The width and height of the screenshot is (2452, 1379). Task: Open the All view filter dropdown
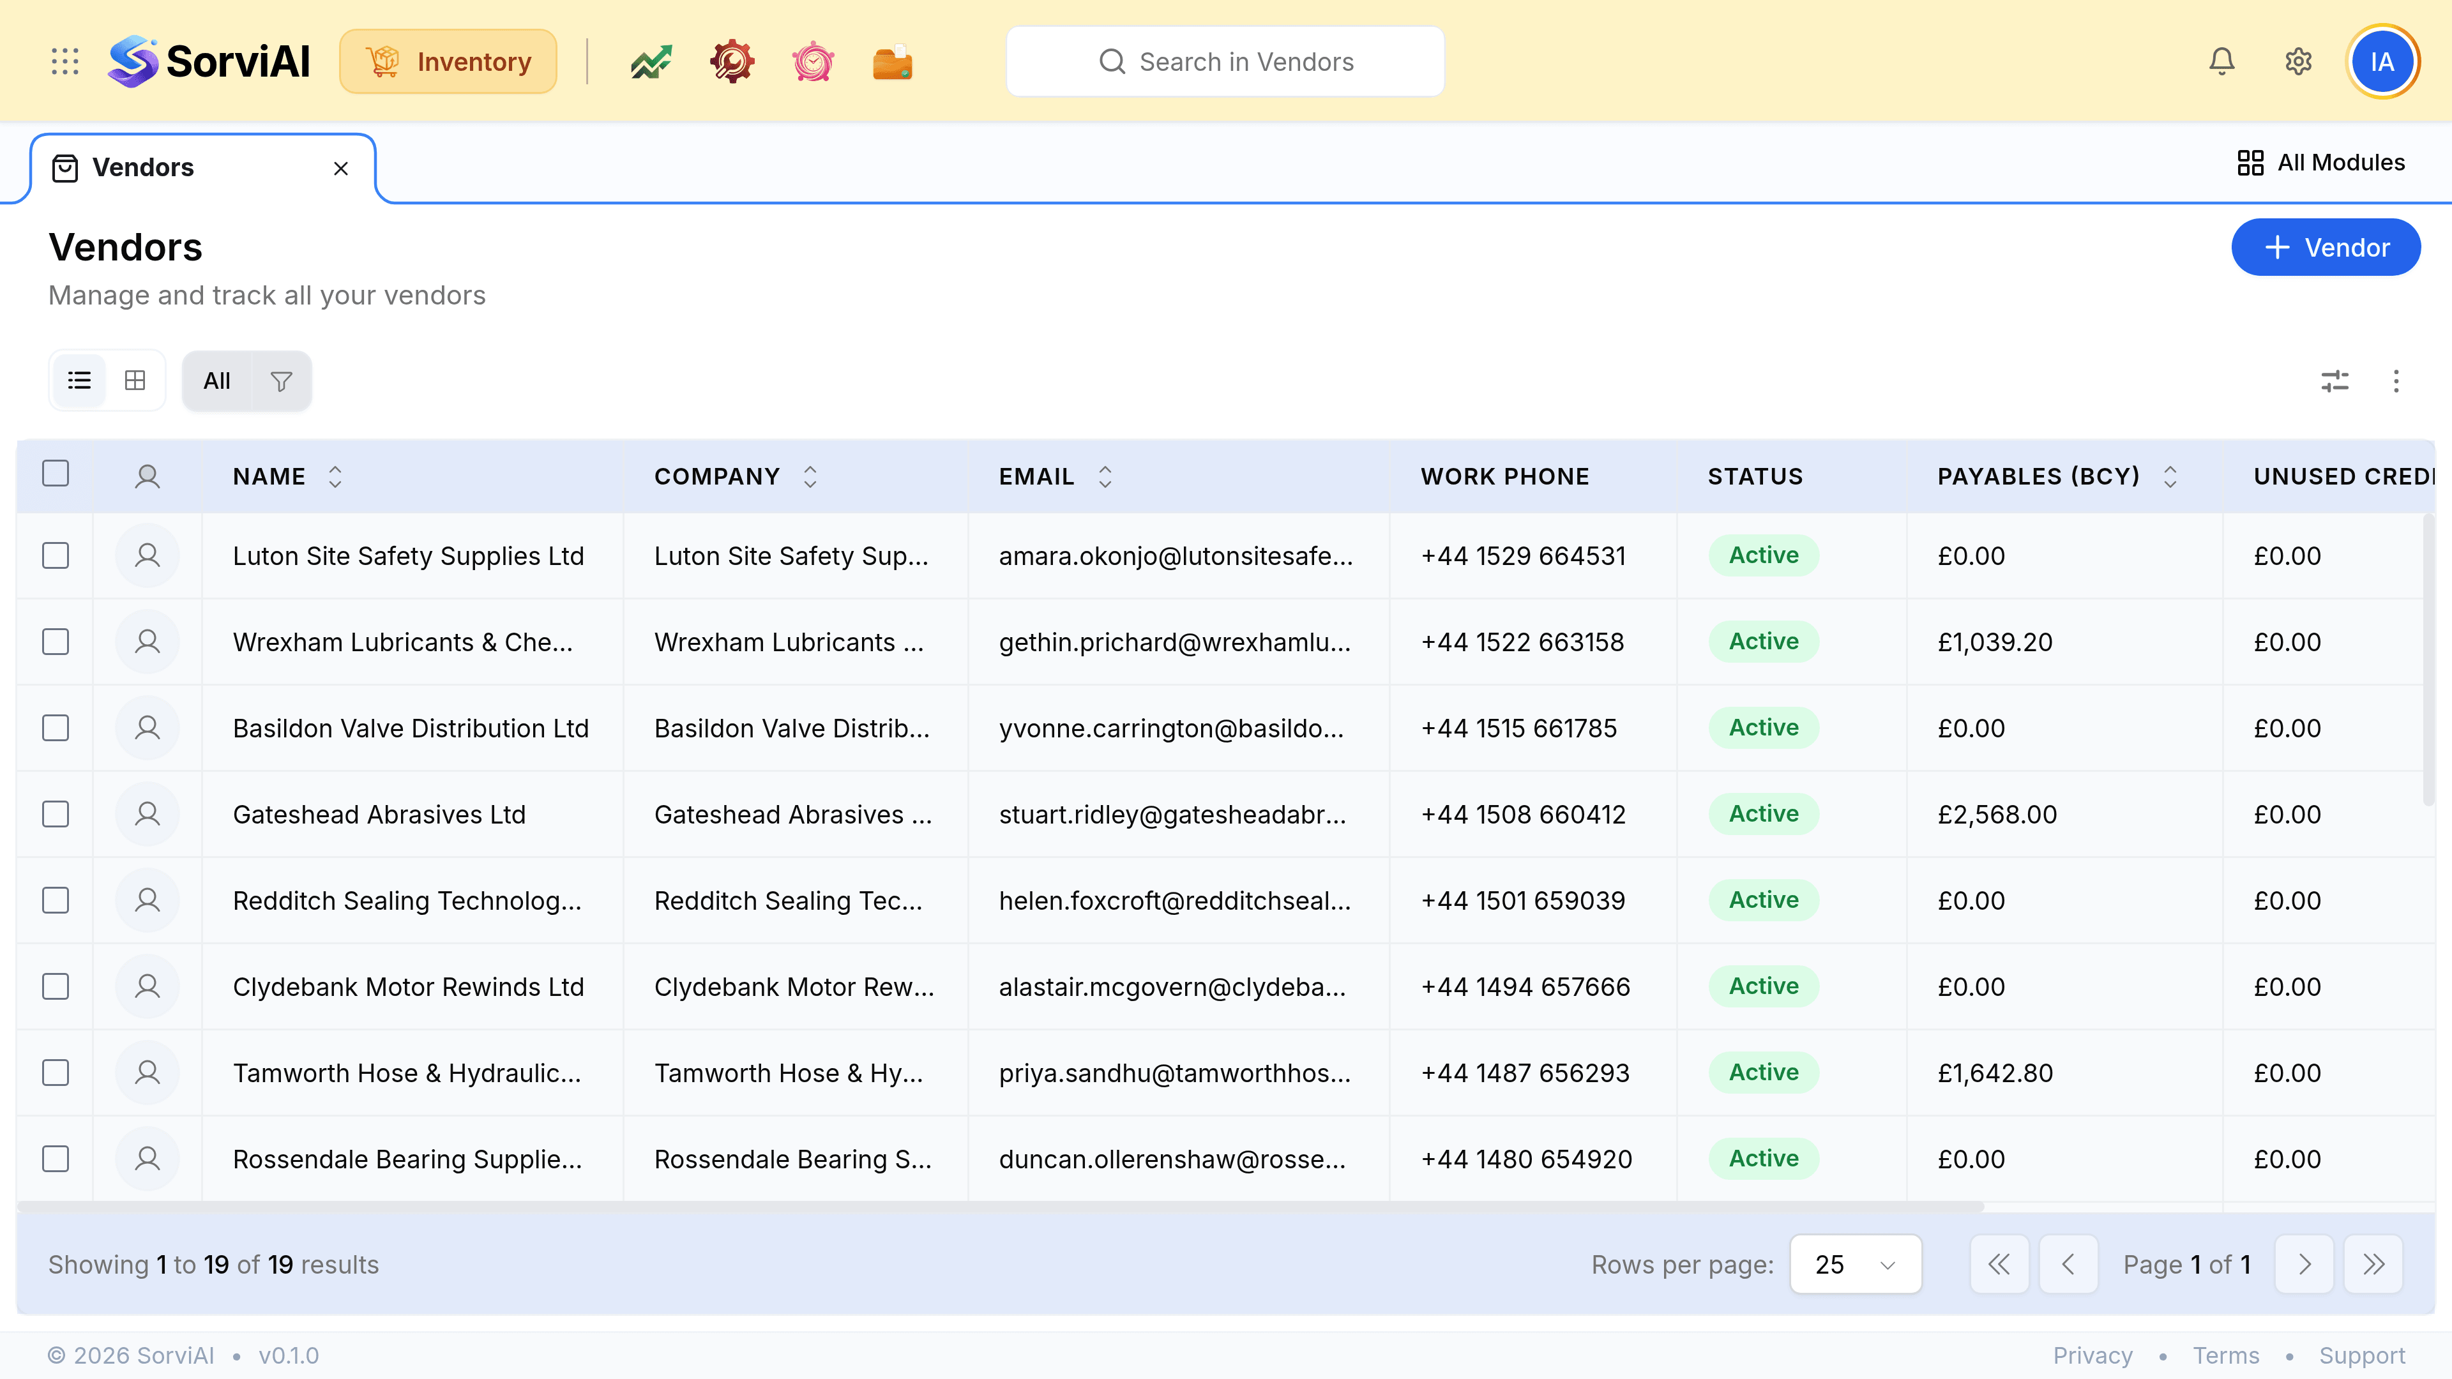click(217, 381)
